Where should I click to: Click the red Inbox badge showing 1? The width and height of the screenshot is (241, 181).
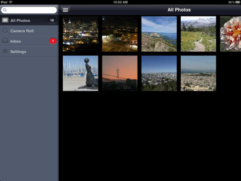(x=53, y=41)
